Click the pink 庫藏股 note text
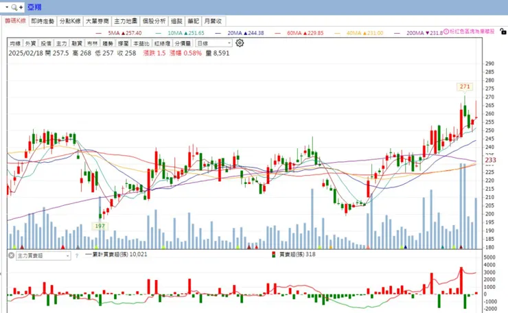The height and width of the screenshot is (313, 508). 472,32
